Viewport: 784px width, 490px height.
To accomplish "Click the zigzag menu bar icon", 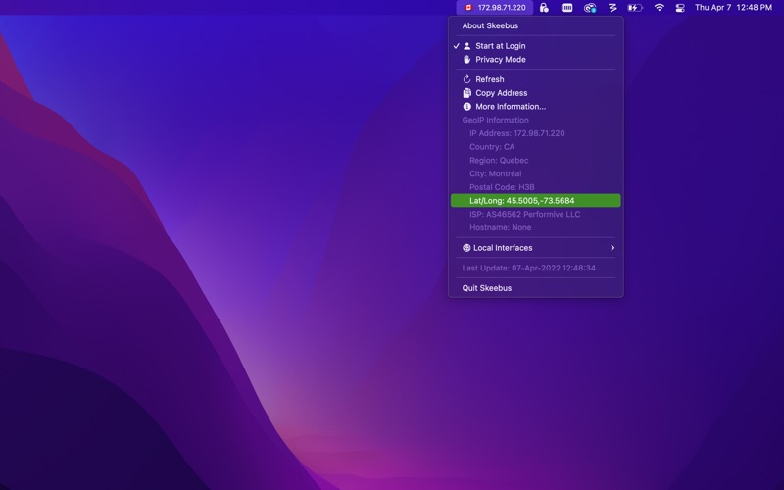I will click(x=612, y=8).
